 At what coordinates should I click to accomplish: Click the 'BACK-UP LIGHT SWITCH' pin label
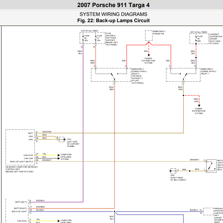21,162
